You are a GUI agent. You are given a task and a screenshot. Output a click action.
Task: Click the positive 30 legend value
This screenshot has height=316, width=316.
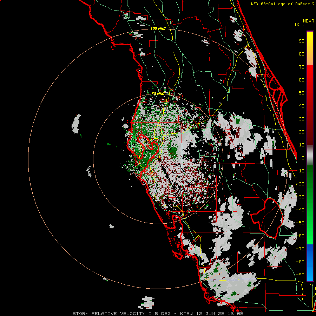[x=302, y=119]
